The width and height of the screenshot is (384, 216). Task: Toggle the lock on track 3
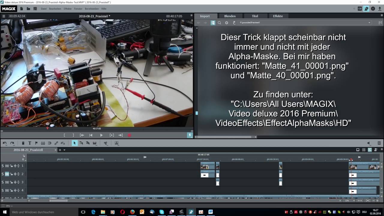11,182
